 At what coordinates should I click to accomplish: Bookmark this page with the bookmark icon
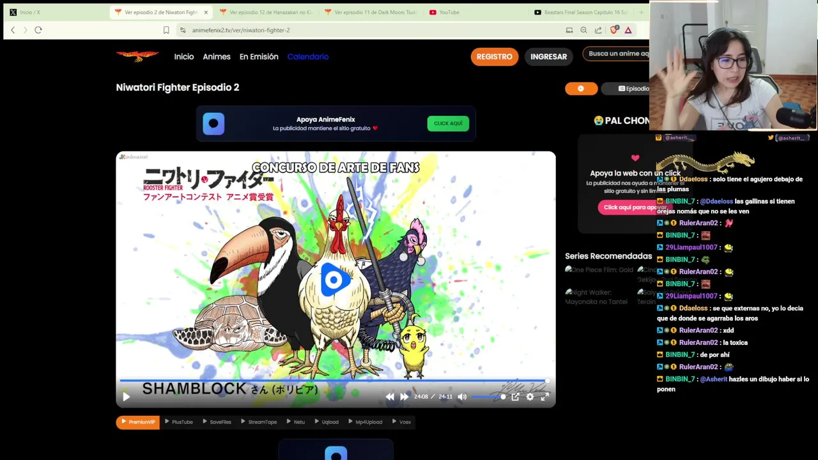(166, 30)
